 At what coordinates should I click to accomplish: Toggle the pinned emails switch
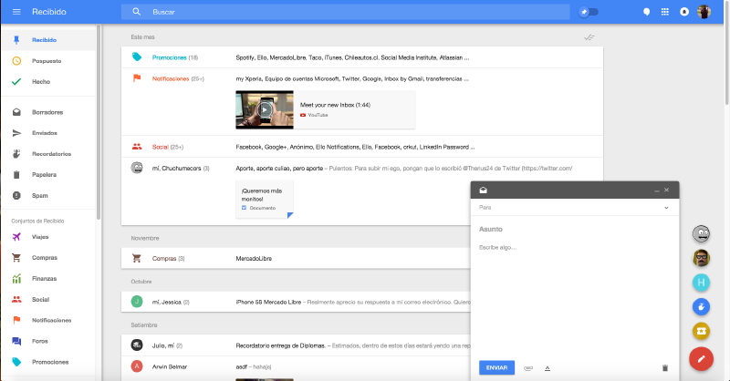pyautogui.click(x=589, y=12)
